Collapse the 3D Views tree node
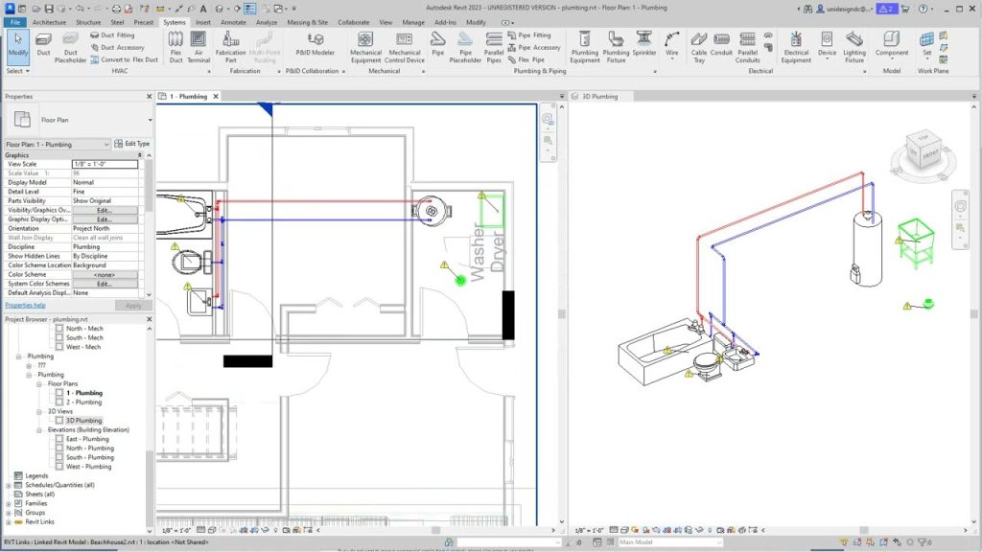Image resolution: width=982 pixels, height=552 pixels. [x=38, y=411]
